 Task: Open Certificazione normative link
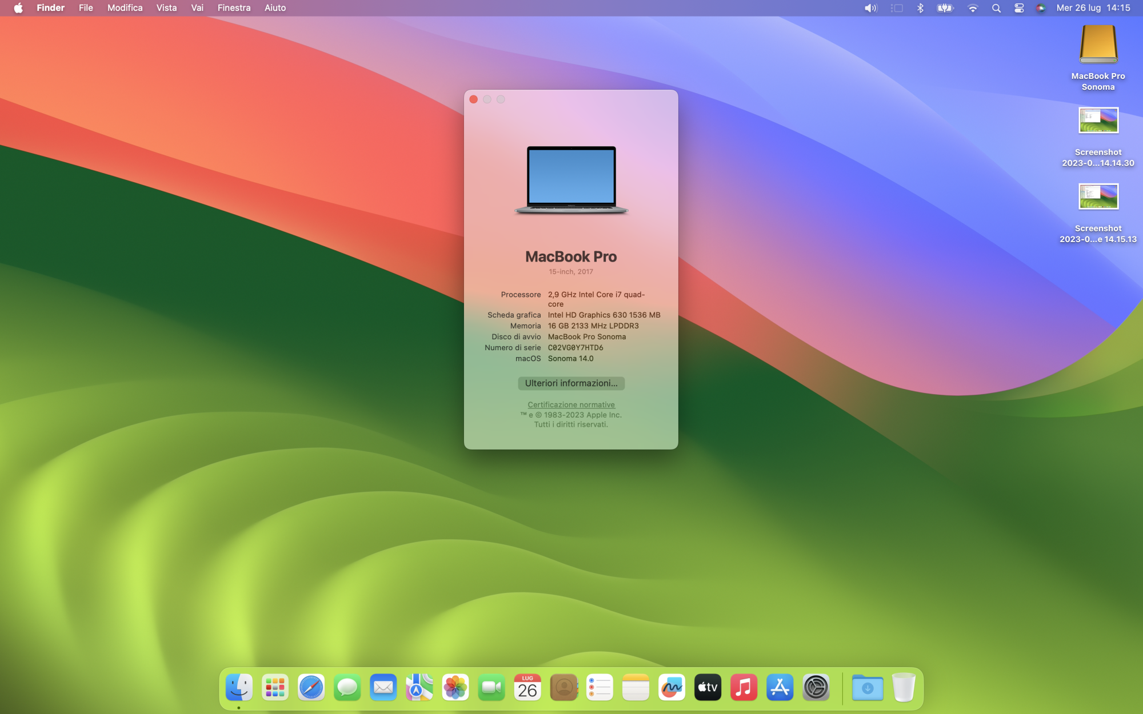(x=571, y=404)
